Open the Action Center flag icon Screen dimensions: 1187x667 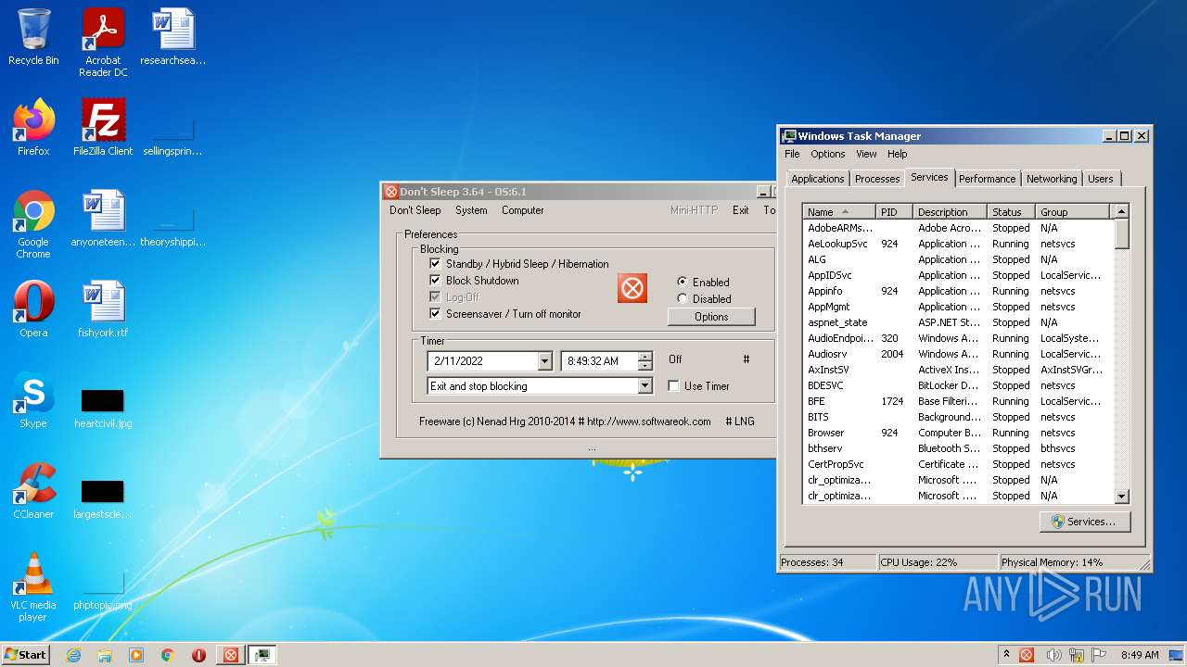[x=1100, y=655]
